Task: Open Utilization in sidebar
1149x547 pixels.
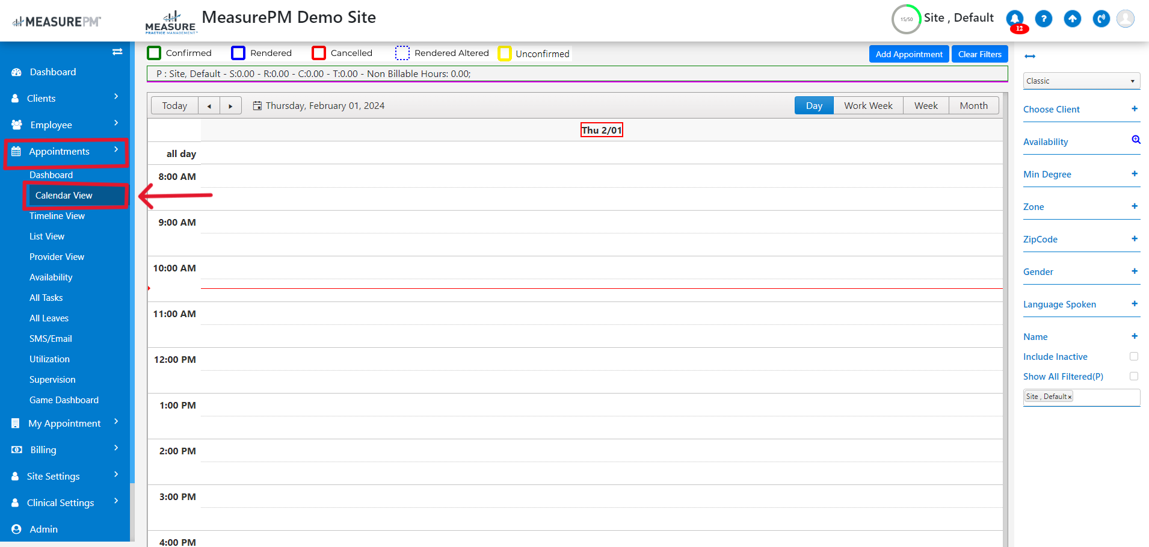Action: 49,359
